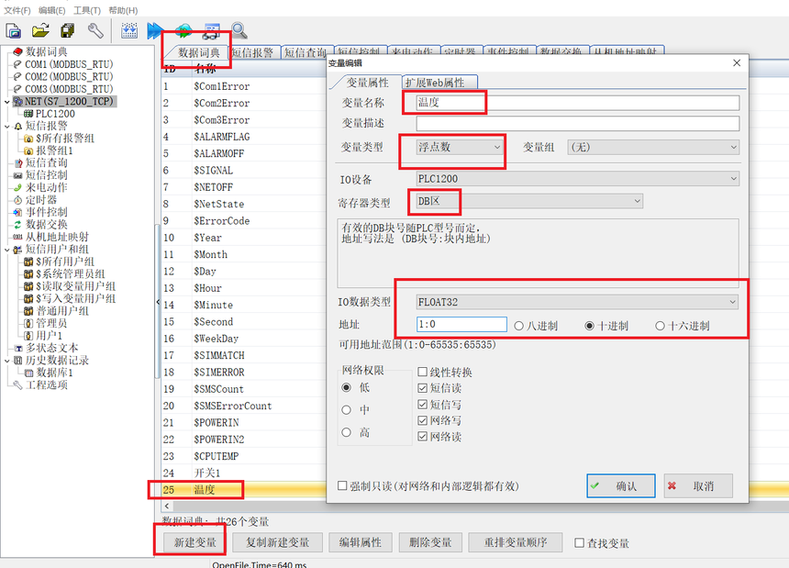Open 定时器 node in the tree
This screenshot has height=568, width=789.
[x=41, y=200]
